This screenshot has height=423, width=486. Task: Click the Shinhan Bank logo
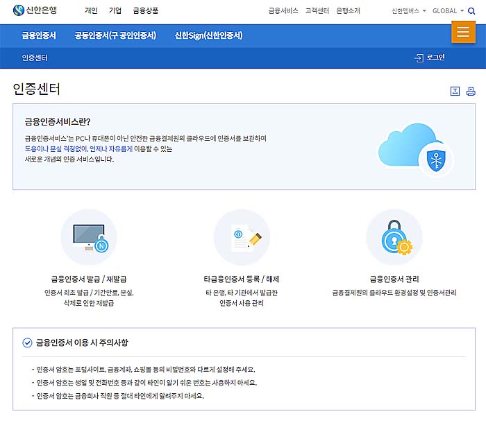(35, 10)
